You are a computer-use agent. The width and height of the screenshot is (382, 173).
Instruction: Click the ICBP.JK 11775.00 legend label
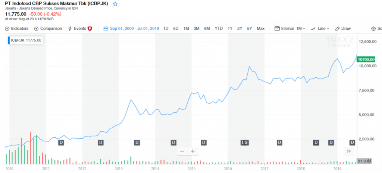tap(26, 40)
